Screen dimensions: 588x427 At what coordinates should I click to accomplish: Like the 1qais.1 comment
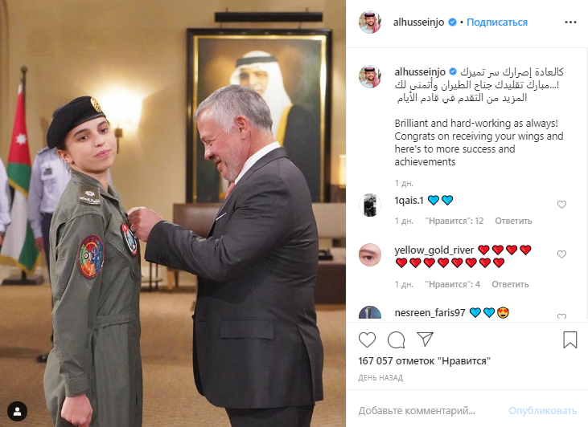coord(561,205)
